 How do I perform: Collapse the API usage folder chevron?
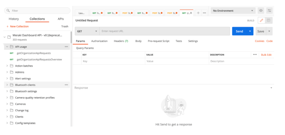click(7, 47)
